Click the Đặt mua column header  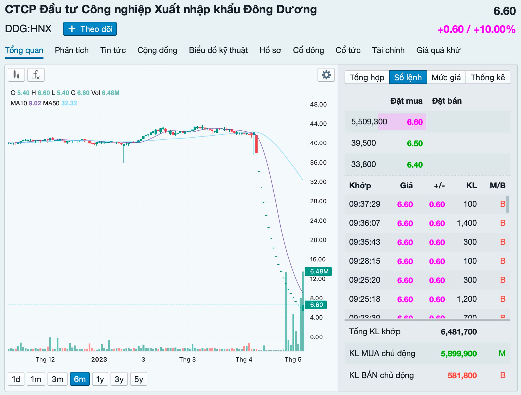pyautogui.click(x=406, y=101)
